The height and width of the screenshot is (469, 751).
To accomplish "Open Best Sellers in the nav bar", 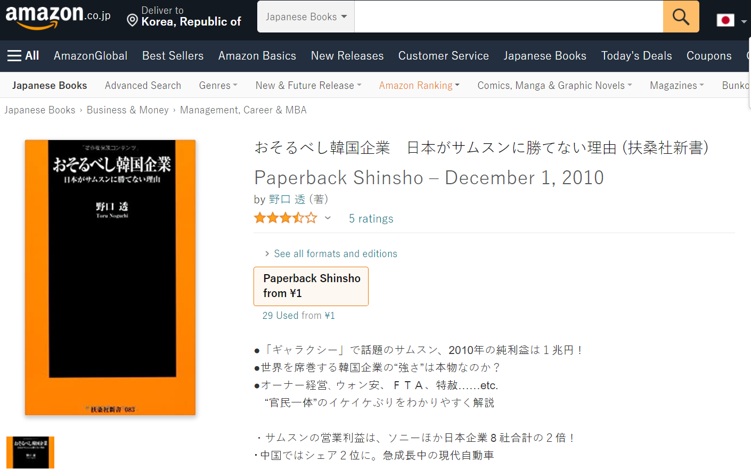I will pyautogui.click(x=173, y=56).
